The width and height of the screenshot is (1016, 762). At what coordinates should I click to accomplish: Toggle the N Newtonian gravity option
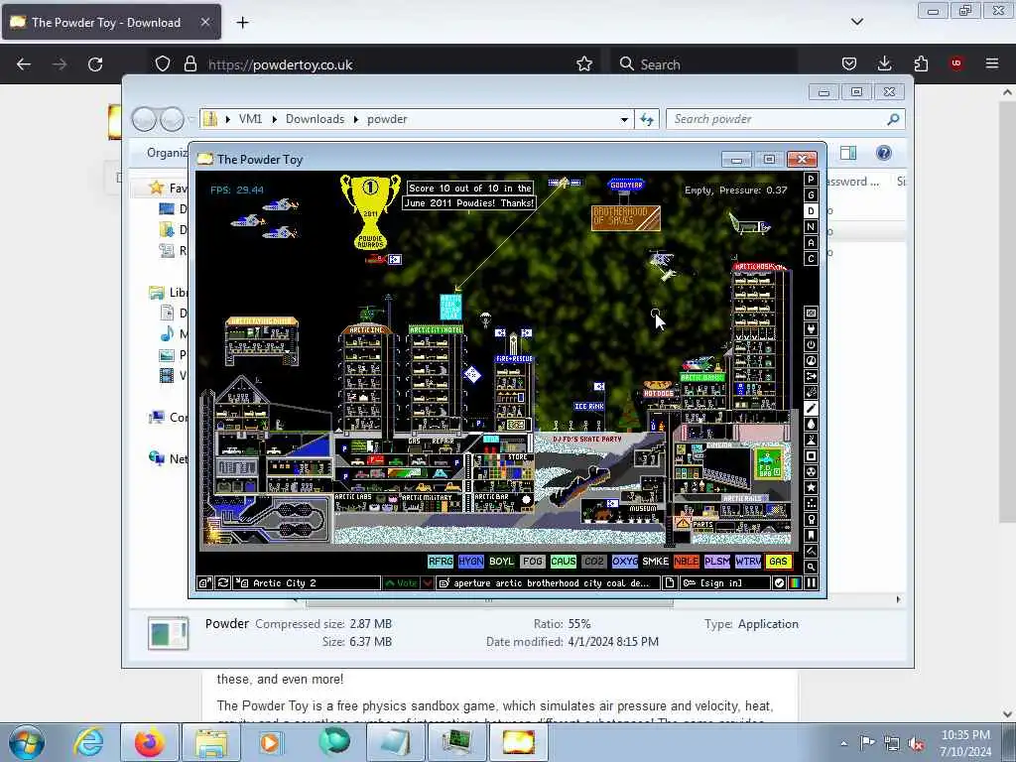click(x=811, y=227)
